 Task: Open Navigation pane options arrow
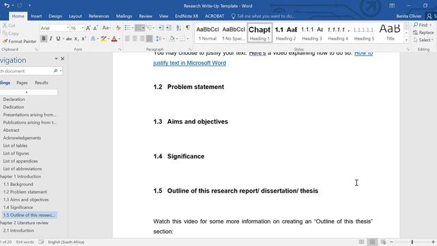point(56,59)
